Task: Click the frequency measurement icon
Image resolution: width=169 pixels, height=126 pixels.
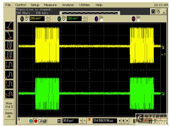Action: tap(9, 55)
